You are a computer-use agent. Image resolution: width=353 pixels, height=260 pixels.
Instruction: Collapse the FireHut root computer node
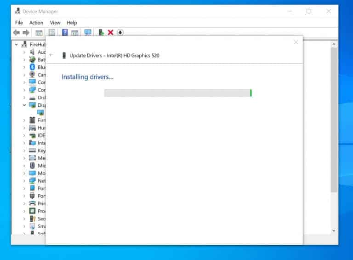pyautogui.click(x=17, y=45)
